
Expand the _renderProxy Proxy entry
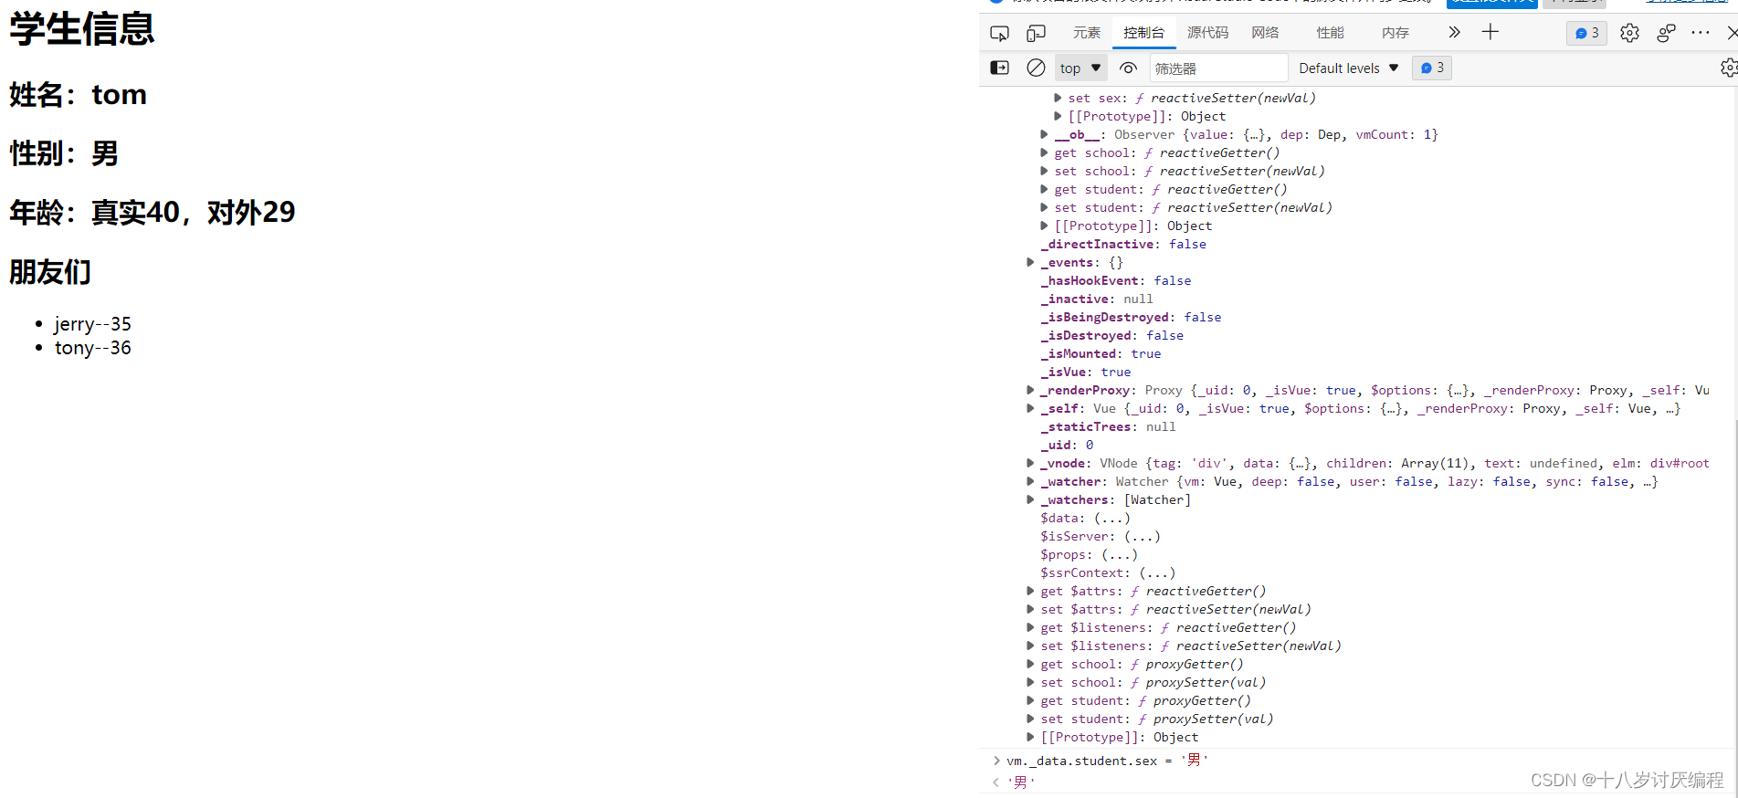[x=1031, y=390]
